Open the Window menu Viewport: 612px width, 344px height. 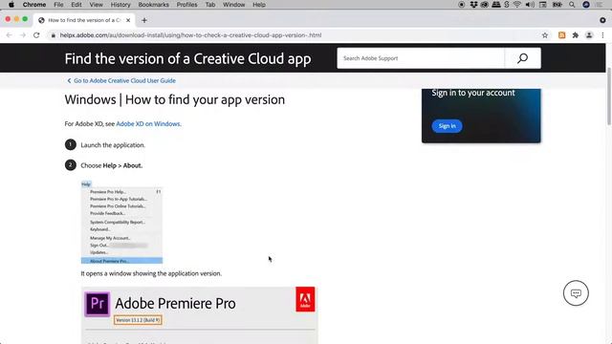coord(233,5)
